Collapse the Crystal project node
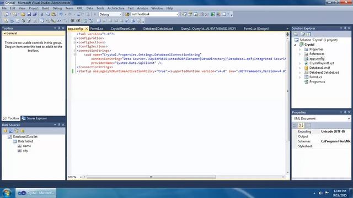The image size is (353, 198). click(x=295, y=45)
